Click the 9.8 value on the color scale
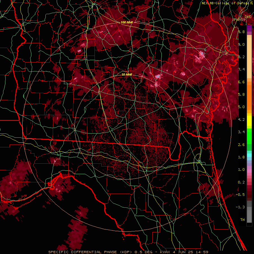Screen dimensions: 254x254 (241, 32)
